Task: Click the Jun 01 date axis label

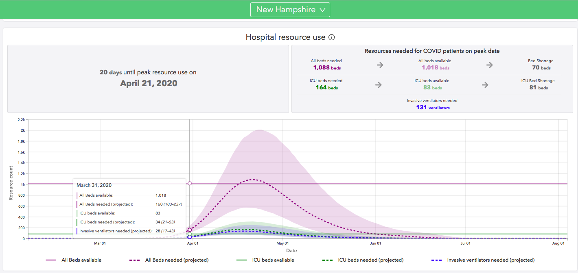Action: (x=376, y=244)
